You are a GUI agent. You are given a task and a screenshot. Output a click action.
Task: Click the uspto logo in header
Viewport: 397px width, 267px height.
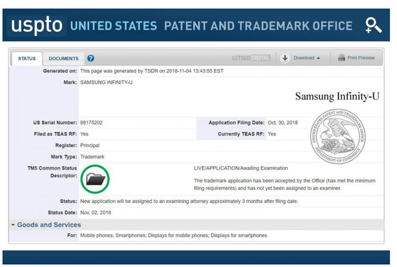tap(37, 25)
